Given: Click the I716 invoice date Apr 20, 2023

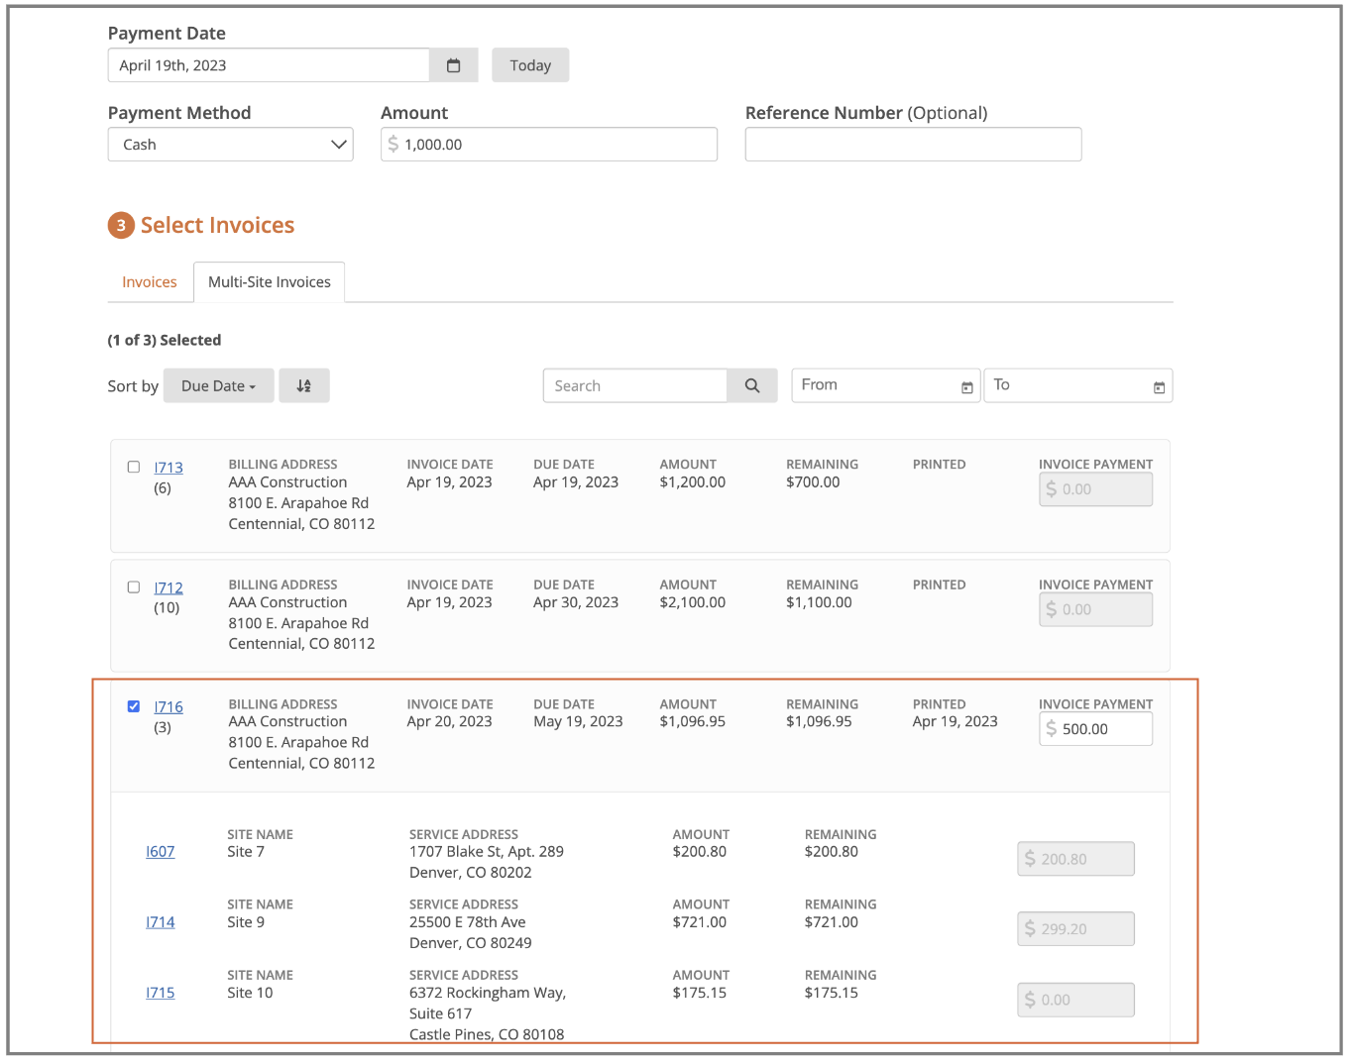Looking at the screenshot, I should coord(449,722).
